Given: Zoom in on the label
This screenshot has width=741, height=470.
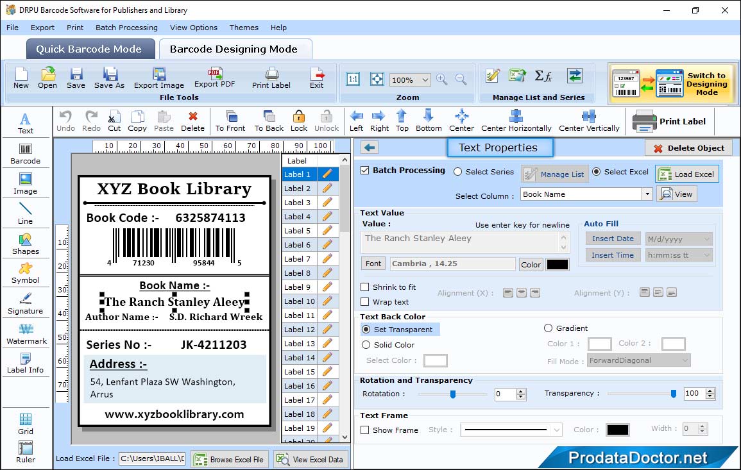Looking at the screenshot, I should 442,80.
